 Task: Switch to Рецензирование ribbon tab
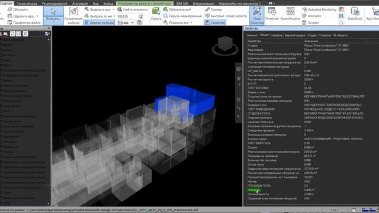[x=54, y=4]
